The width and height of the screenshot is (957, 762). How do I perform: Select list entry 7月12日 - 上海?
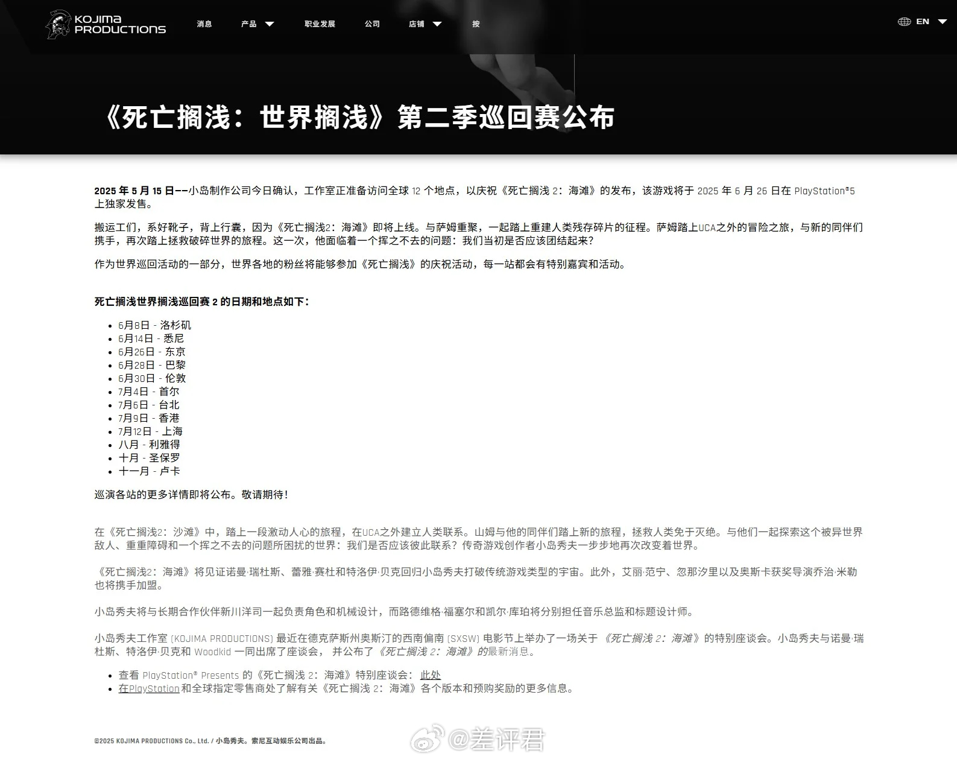click(150, 431)
